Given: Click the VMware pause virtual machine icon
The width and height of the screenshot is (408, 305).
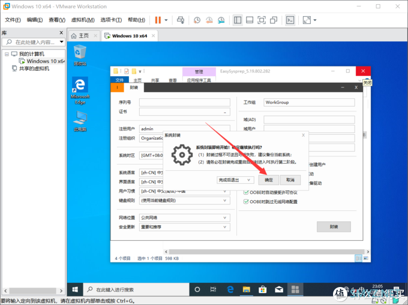Looking at the screenshot, I should [x=158, y=20].
